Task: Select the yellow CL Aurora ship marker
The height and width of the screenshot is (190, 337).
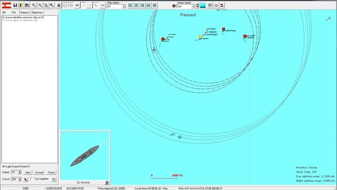Action: (x=200, y=37)
